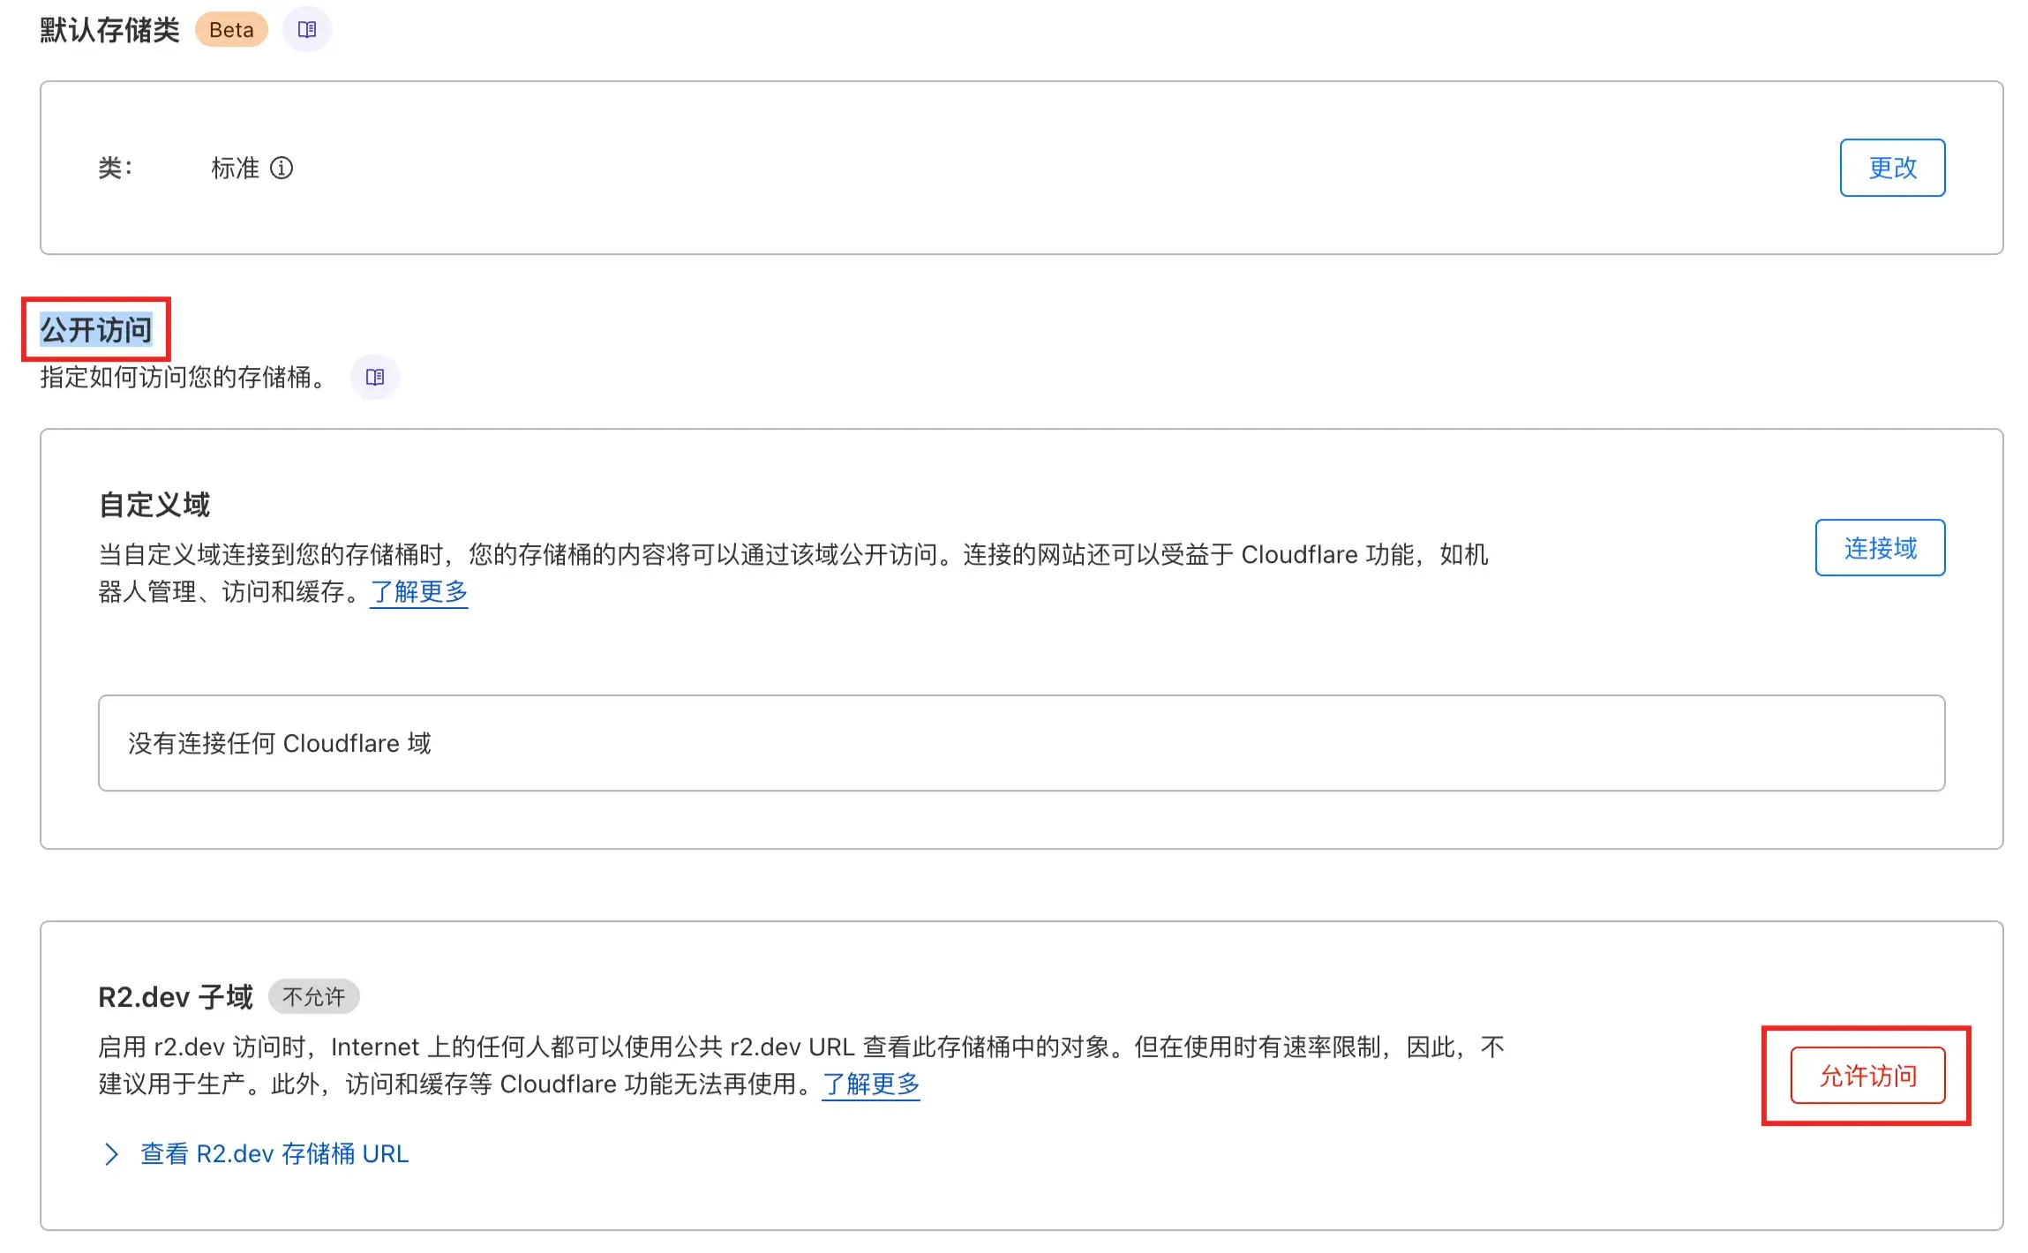Click the 允许访问 button
This screenshot has width=2028, height=1253.
pos(1867,1075)
